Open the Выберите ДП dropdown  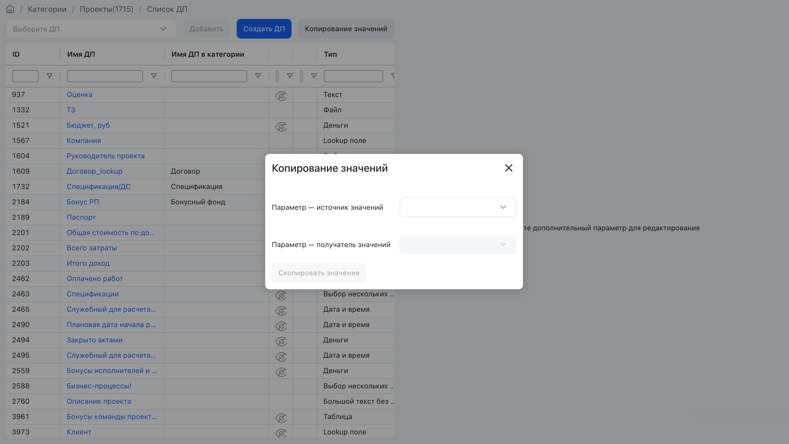click(91, 29)
